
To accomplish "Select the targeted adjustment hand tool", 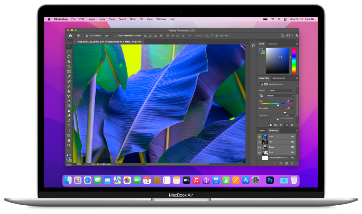I will [261, 96].
